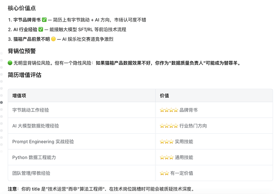Click the dark highlighted outline dot on left edge
The image size is (280, 194).
click(x=2, y=102)
